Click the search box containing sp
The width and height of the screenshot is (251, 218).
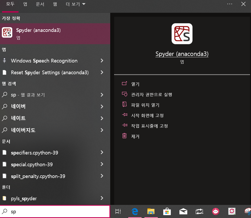(55, 211)
